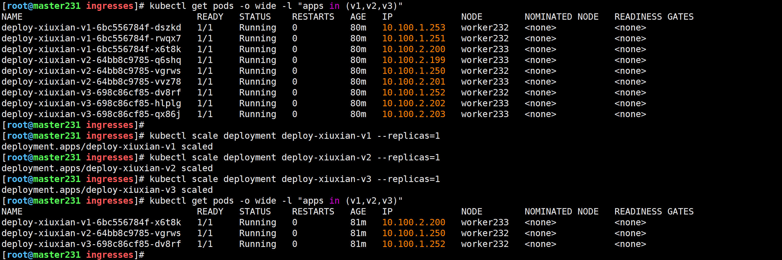The height and width of the screenshot is (260, 782).
Task: Click the scale deploy-xiuxian-v2 replicas command
Action: tap(295, 157)
